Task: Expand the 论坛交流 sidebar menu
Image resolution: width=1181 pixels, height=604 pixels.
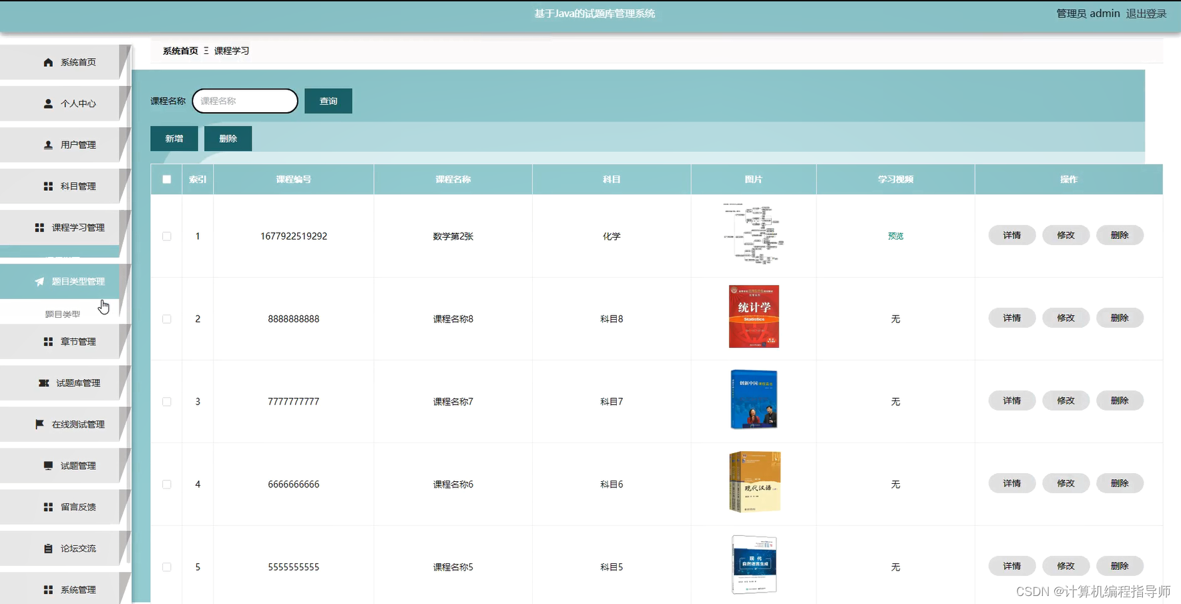Action: [x=65, y=549]
